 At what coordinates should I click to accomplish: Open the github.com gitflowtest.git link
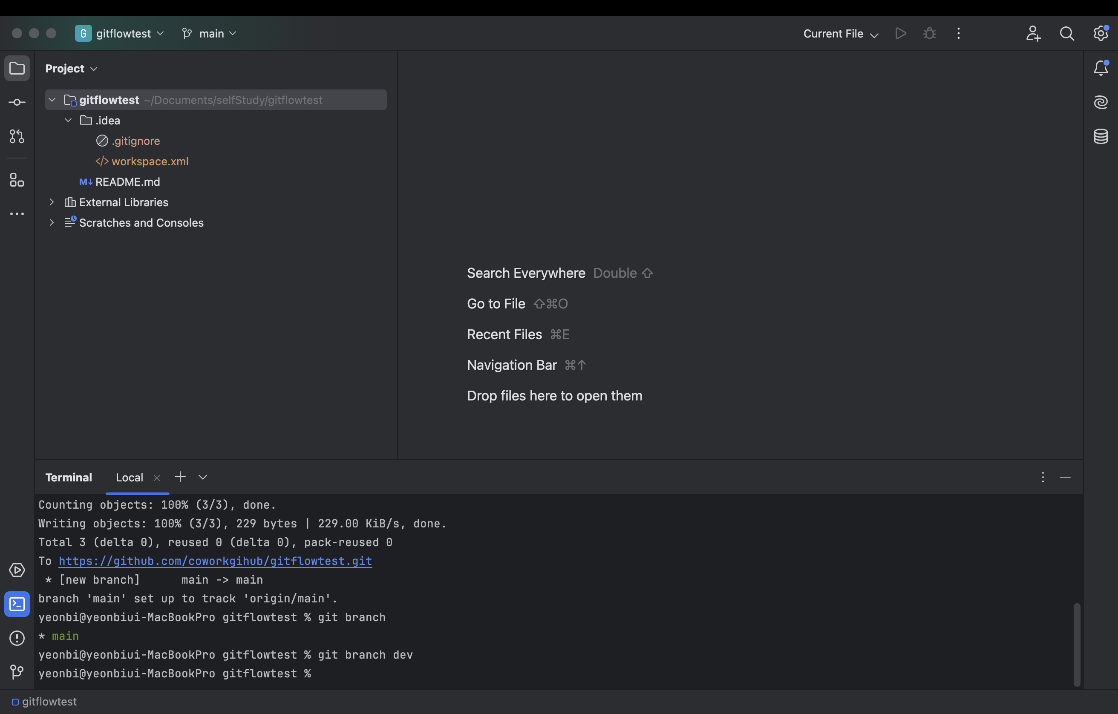[215, 561]
